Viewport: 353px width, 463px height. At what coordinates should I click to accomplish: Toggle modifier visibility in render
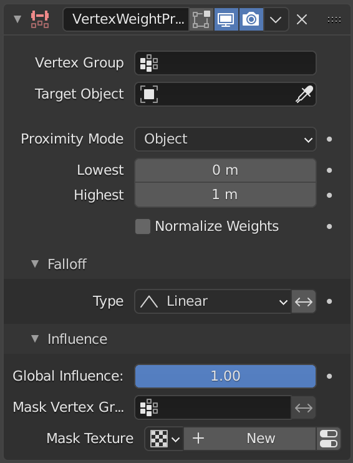tap(251, 19)
